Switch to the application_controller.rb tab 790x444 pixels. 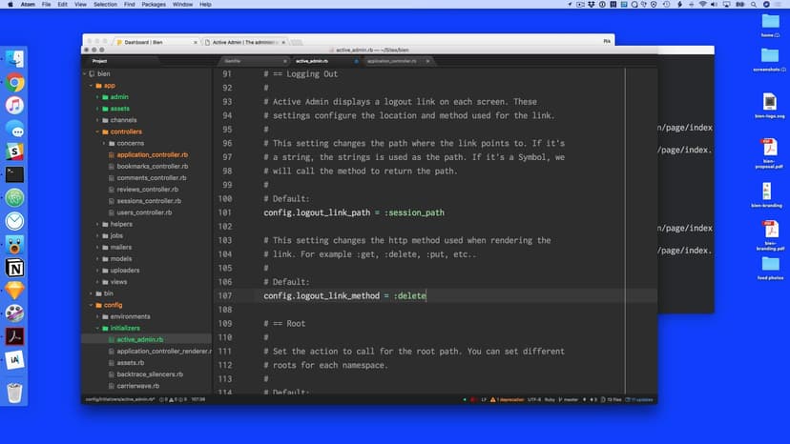pos(392,61)
